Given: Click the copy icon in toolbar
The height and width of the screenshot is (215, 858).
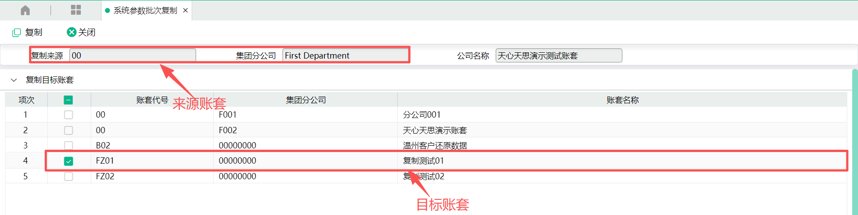Looking at the screenshot, I should 17,32.
